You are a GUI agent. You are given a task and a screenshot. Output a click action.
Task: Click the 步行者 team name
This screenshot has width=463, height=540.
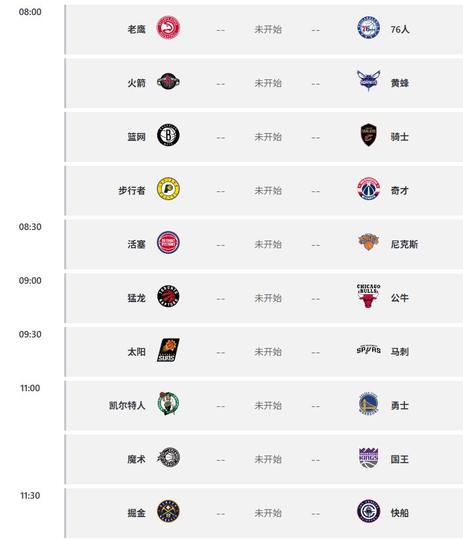pos(132,191)
